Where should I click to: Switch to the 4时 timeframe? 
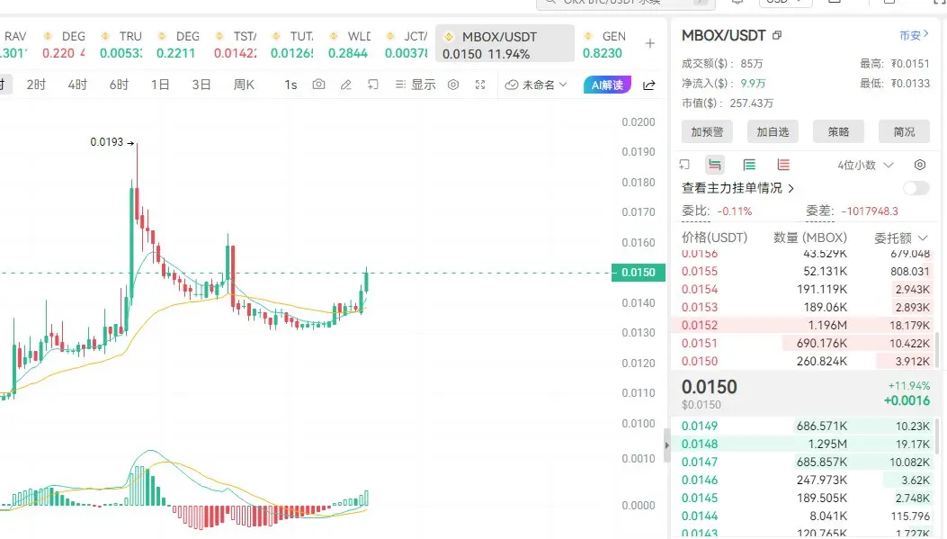pyautogui.click(x=77, y=85)
